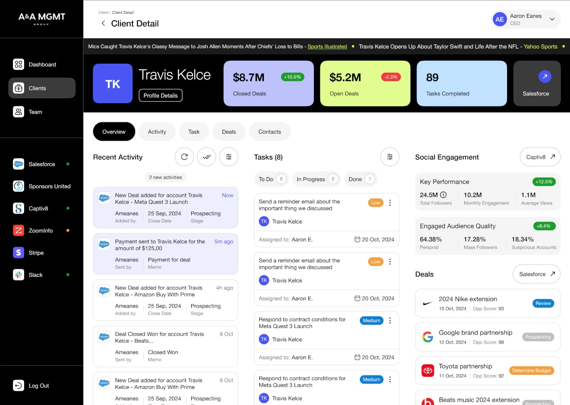This screenshot has width=570, height=405.
Task: Open the Sports Illustrated news link
Action: pos(327,46)
